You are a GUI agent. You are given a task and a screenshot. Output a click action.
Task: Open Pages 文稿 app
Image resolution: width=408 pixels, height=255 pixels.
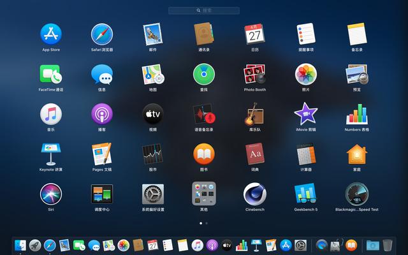(x=102, y=154)
